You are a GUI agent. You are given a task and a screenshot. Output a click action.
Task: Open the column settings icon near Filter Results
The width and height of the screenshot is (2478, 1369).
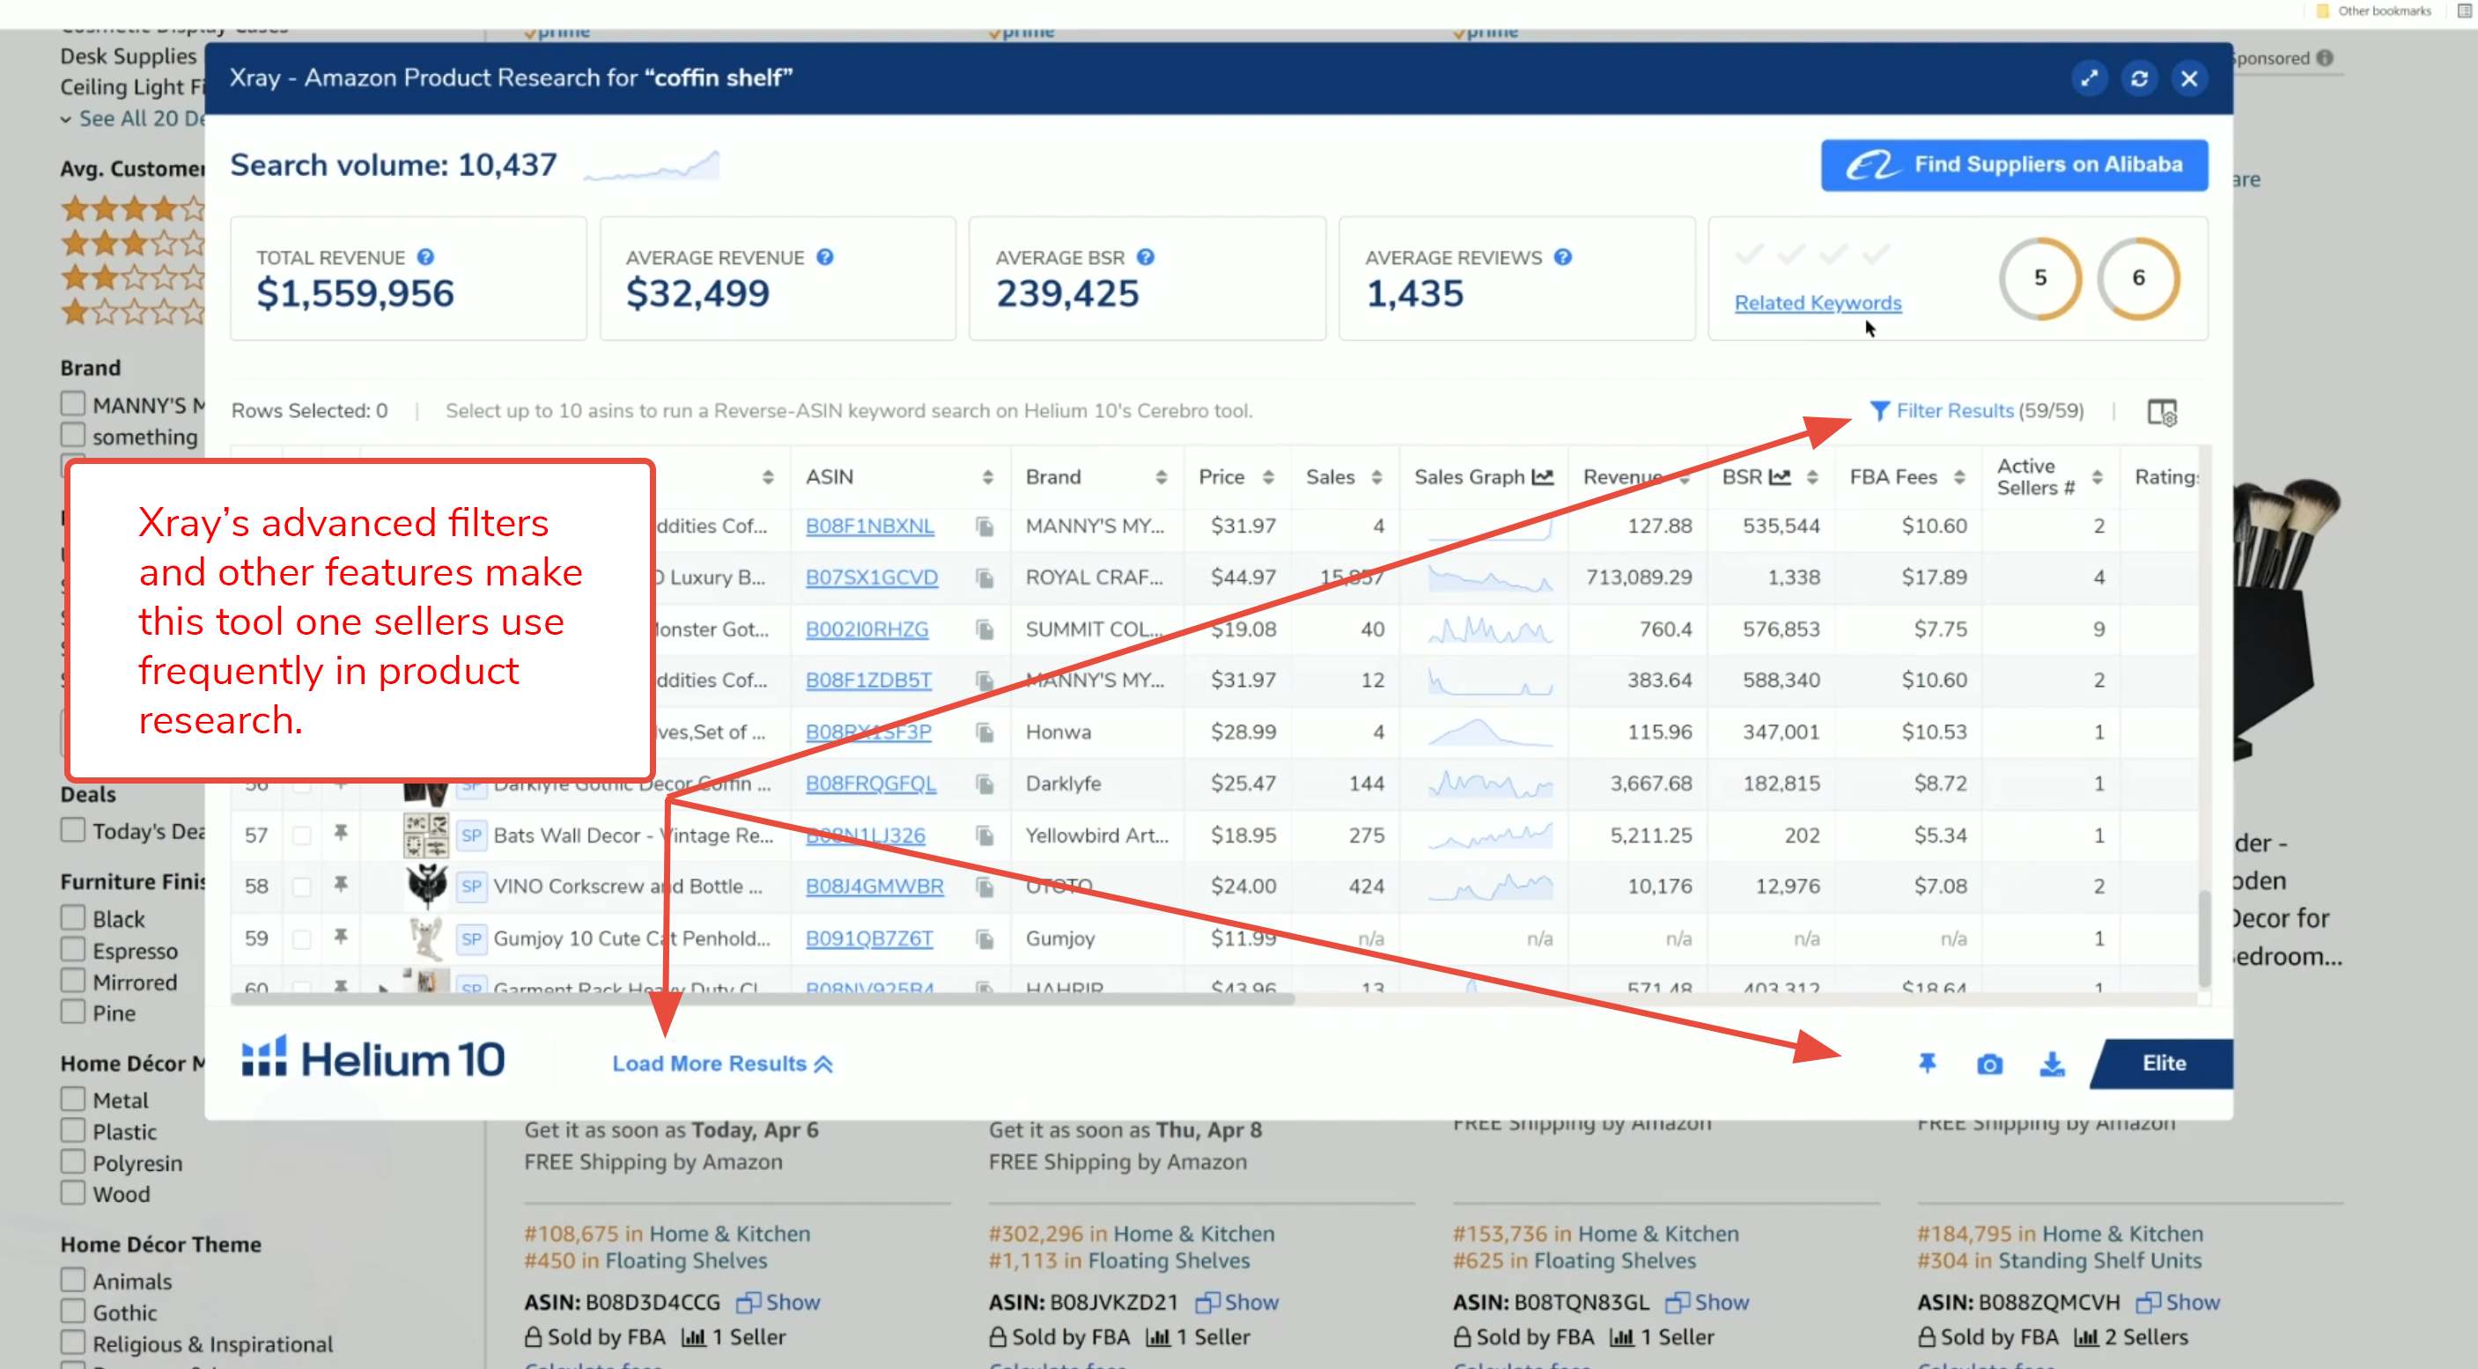2161,412
